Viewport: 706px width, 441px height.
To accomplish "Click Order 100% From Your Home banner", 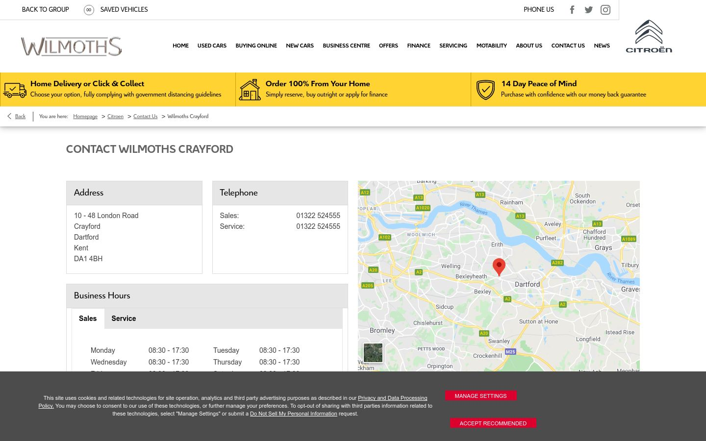I will click(353, 90).
